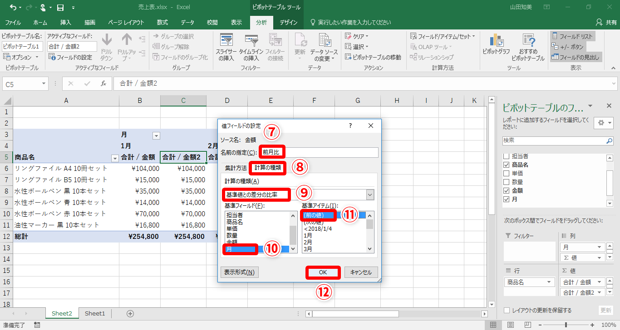620x330 pixels.
Task: Click the search magnifier in the field list
Action: click(610, 141)
